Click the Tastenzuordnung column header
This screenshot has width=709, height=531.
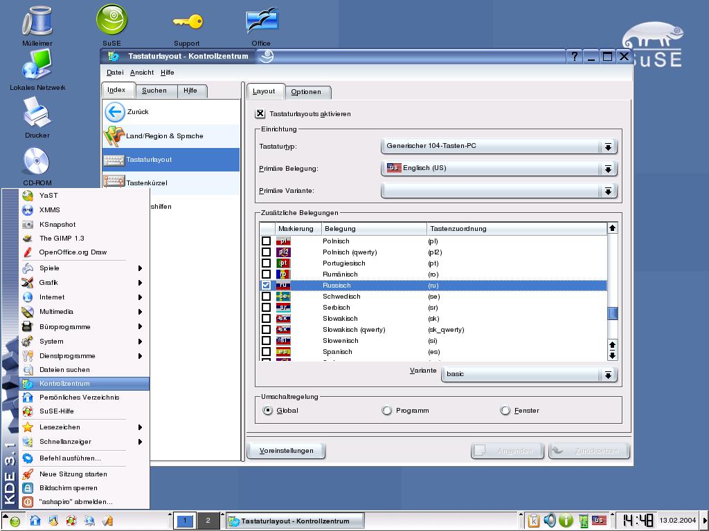click(x=517, y=228)
